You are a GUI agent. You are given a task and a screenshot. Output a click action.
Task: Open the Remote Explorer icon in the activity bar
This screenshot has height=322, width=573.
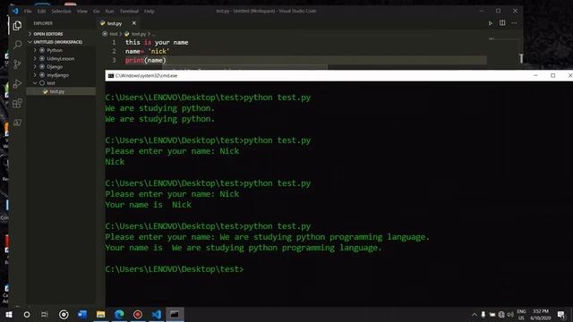click(17, 123)
